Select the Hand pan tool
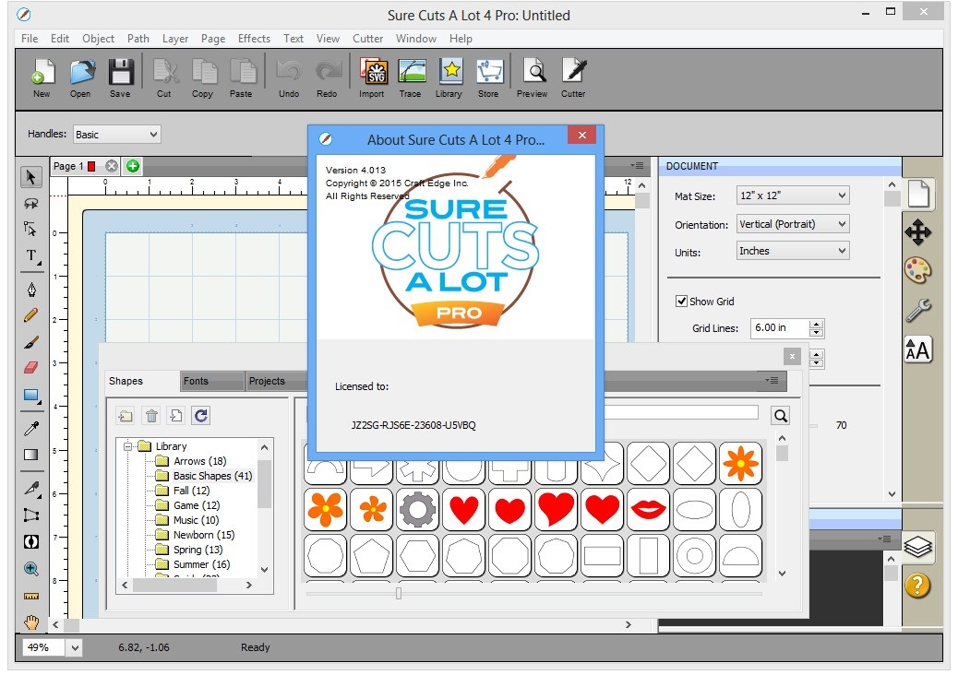 pos(31,622)
